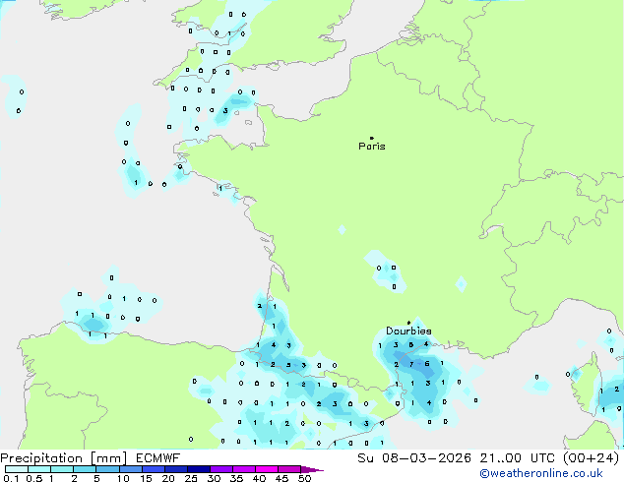
Task: Click the above-50 arrow tip of legend
Action: pos(312,469)
